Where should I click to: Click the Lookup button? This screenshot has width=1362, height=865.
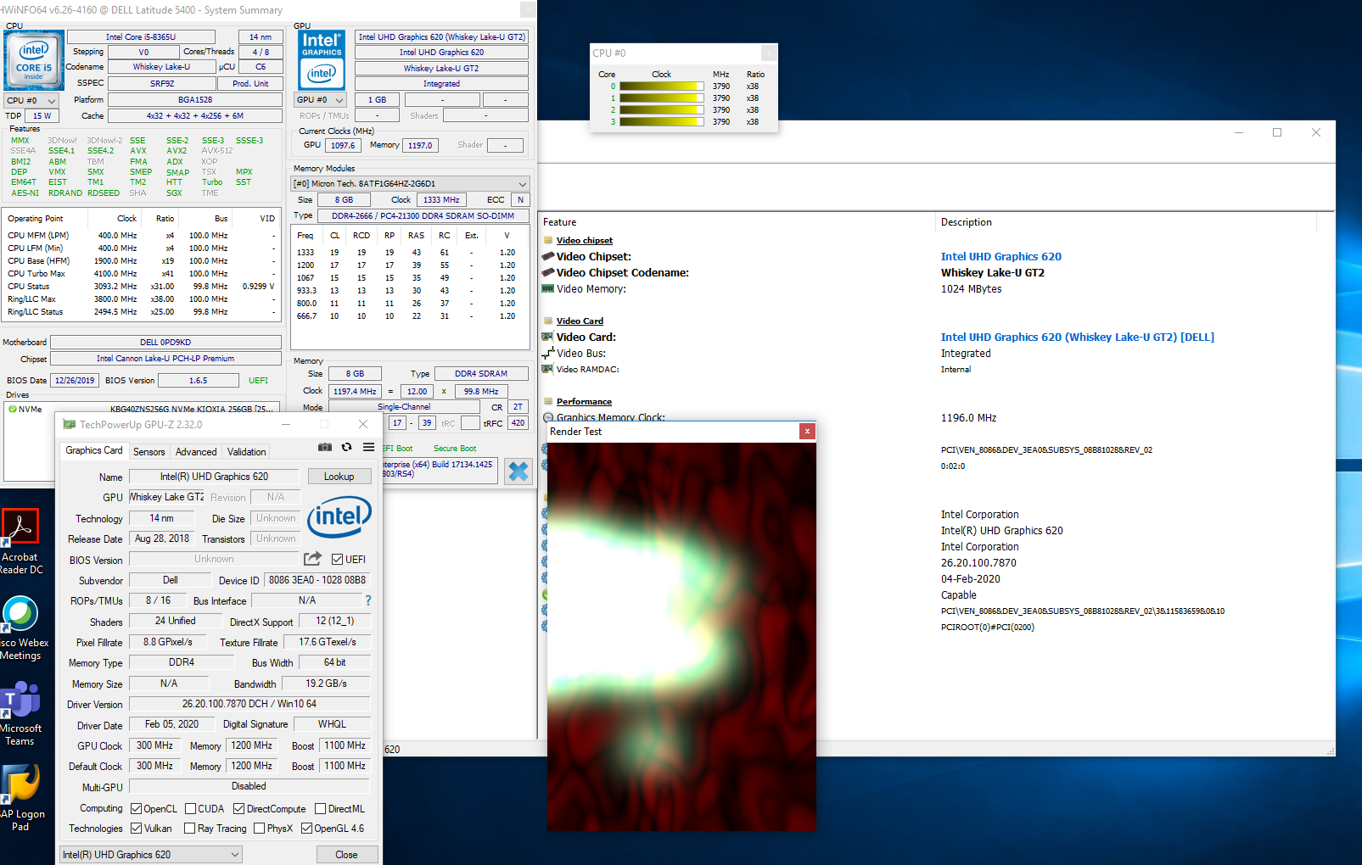pos(339,477)
